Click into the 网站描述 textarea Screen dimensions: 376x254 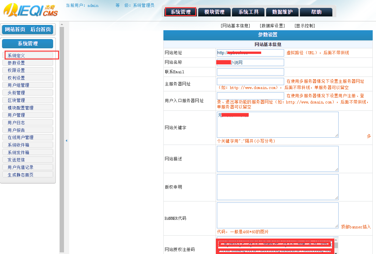click(x=278, y=159)
